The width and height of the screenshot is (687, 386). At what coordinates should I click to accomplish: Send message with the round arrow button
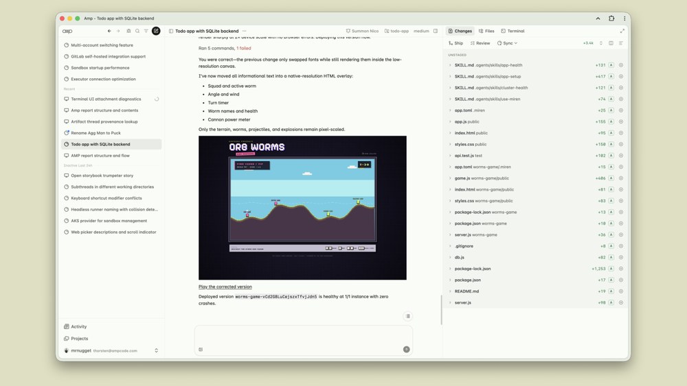[x=406, y=349]
